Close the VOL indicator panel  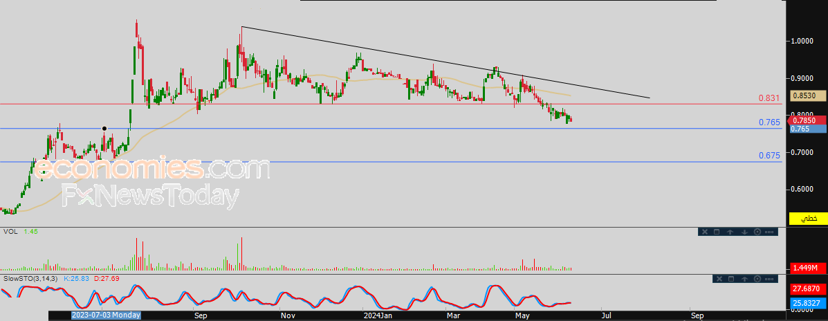click(x=704, y=232)
